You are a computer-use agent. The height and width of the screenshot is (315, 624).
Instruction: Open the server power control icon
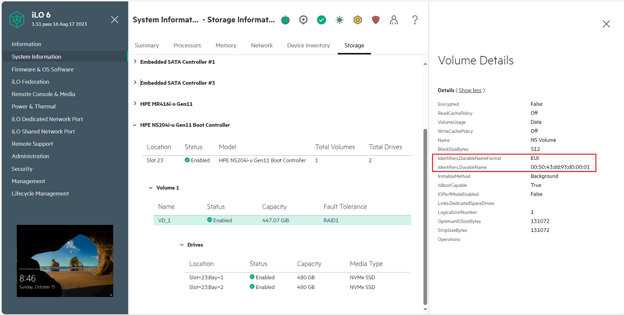[x=285, y=20]
